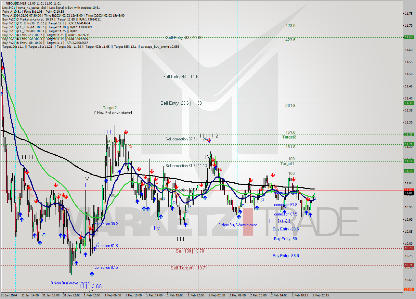Click the 'I I I 11.11' wave label

(x=23, y=157)
